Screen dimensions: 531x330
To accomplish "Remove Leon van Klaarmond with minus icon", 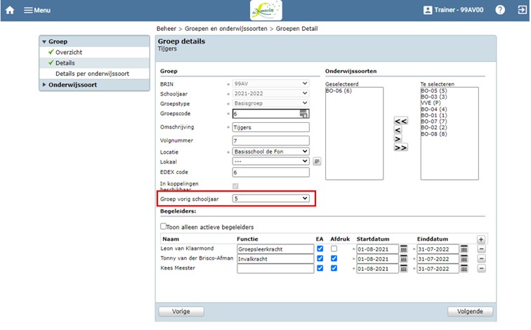I will (x=481, y=249).
